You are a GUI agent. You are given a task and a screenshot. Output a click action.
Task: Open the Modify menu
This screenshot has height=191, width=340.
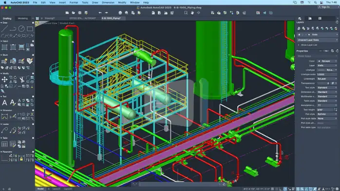(x=122, y=2)
